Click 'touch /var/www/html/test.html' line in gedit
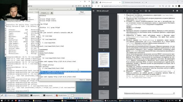 point(51,46)
